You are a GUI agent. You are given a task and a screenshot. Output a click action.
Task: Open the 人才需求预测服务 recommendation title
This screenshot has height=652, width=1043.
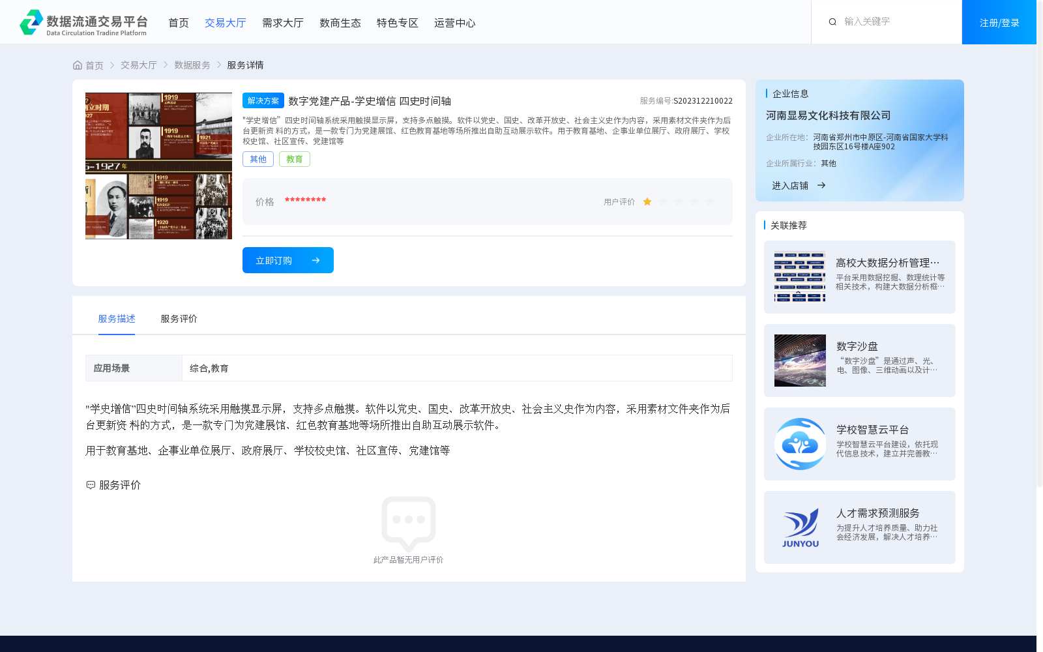(878, 513)
